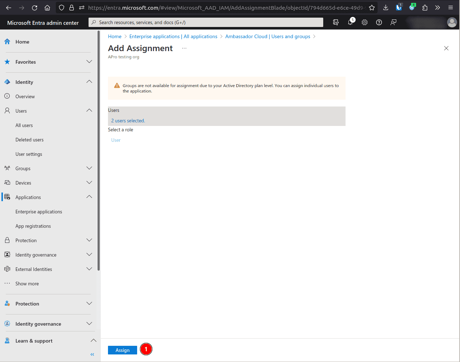Open Ambassador Cloud | Users and groups breadcrumb
This screenshot has height=362, width=460.
coord(268,36)
